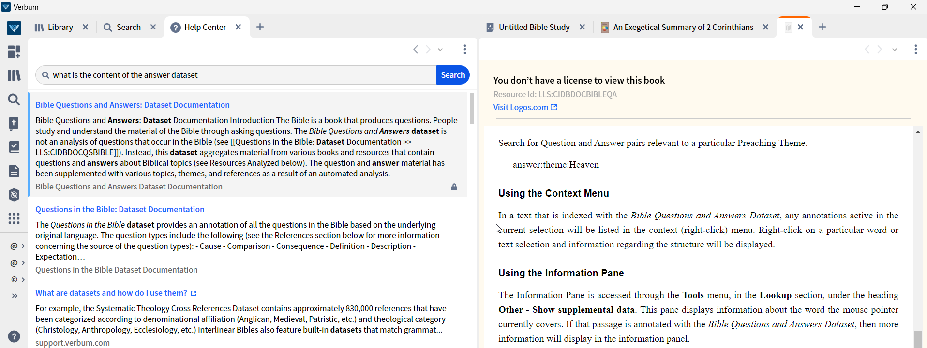Open the Tools grid icon in sidebar
927x348 pixels.
coord(14,218)
